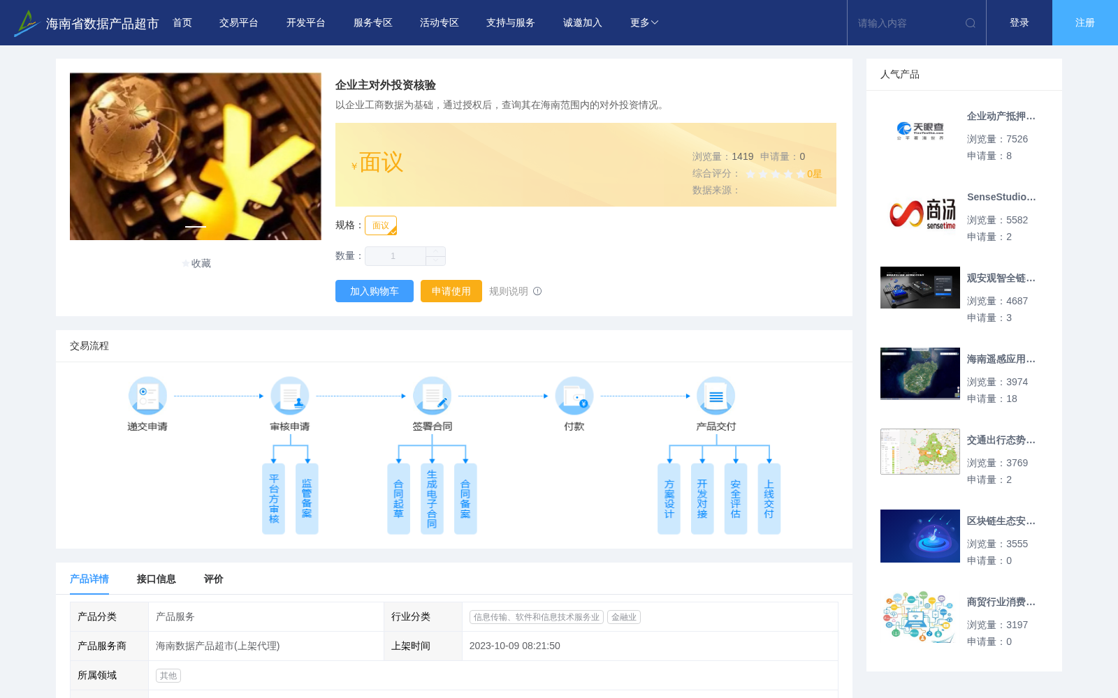Screen dimensions: 1118x698
Task: Click the search magnifier icon
Action: coord(971,23)
